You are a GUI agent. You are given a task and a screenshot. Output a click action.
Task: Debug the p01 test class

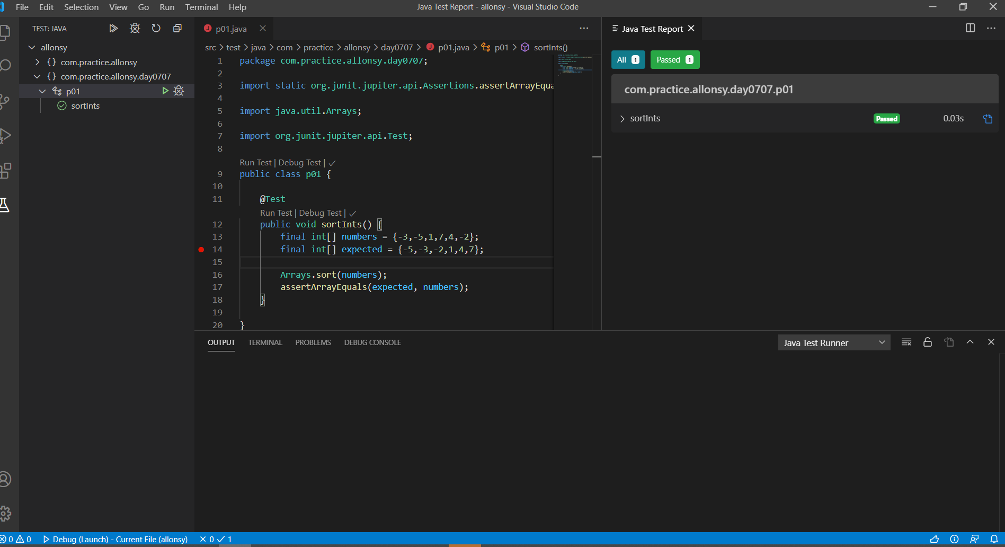click(x=179, y=91)
